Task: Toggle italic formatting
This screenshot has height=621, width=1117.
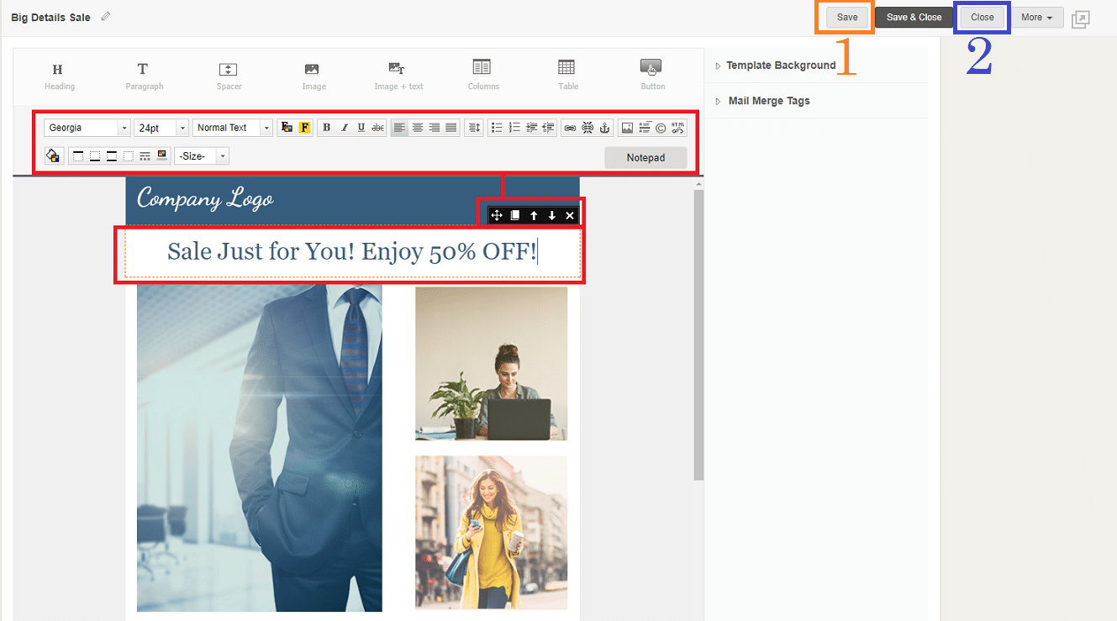Action: click(344, 128)
